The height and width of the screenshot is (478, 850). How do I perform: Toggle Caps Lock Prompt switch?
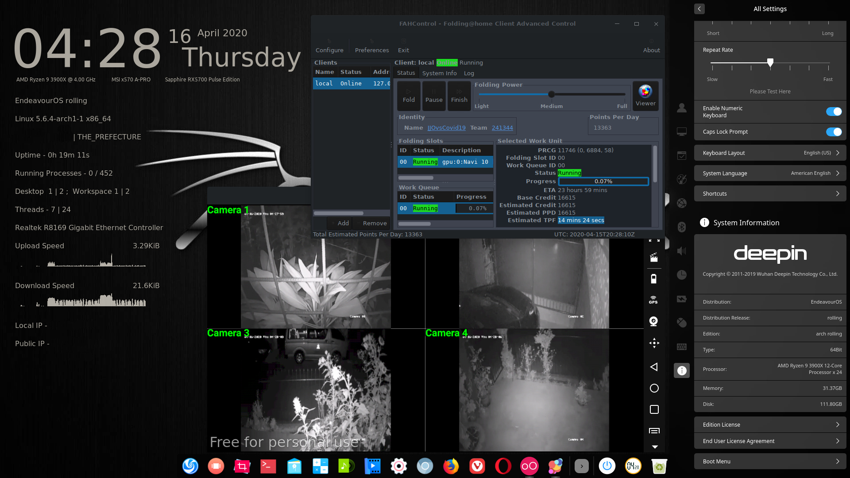(x=834, y=132)
